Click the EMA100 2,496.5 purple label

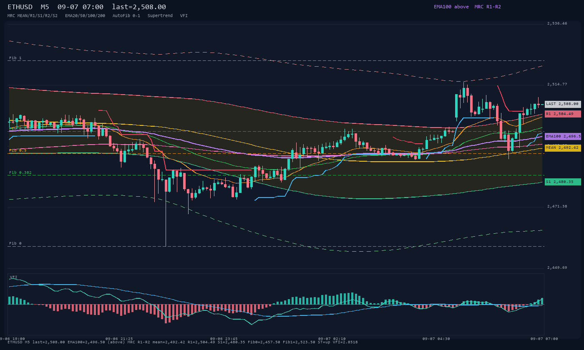click(563, 136)
